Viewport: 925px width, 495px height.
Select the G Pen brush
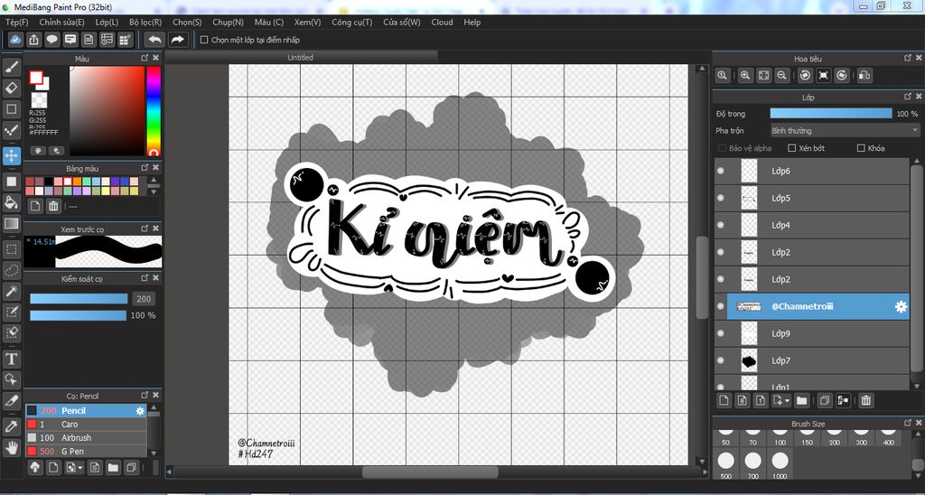coord(86,452)
